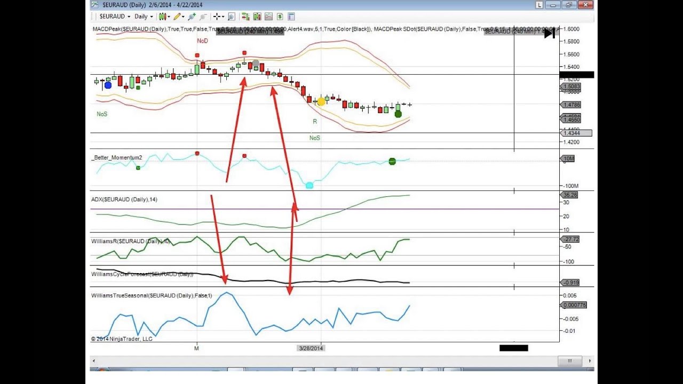Click the blue dot marker on price chart
This screenshot has height=384, width=683.
(108, 85)
